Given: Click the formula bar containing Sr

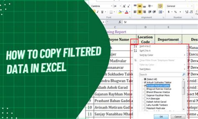Looking at the screenshot, I should pyautogui.click(x=160, y=22).
